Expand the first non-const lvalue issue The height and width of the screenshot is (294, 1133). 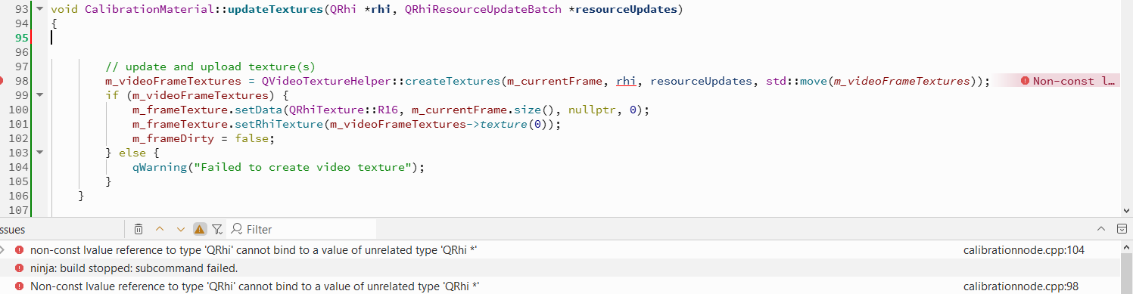click(3, 249)
